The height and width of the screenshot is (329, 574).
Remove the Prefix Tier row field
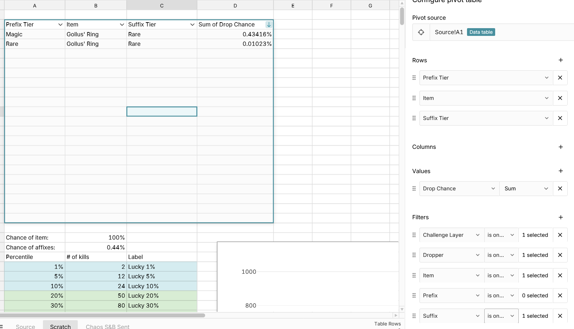tap(560, 78)
